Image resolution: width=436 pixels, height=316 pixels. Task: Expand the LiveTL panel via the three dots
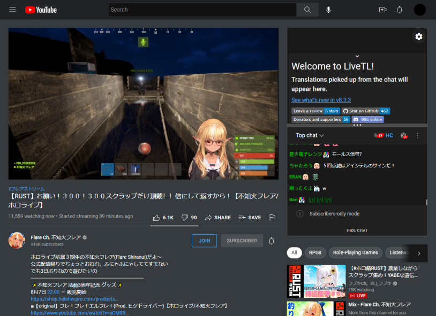point(357,124)
